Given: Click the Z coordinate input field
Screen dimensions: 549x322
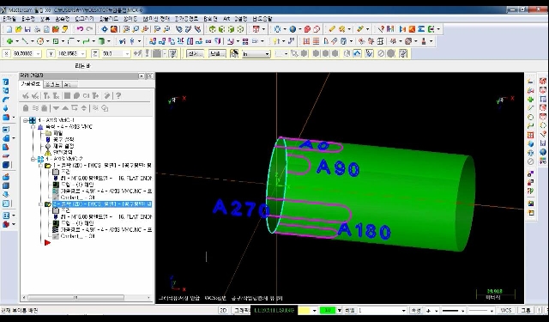Looking at the screenshot, I should click(113, 53).
